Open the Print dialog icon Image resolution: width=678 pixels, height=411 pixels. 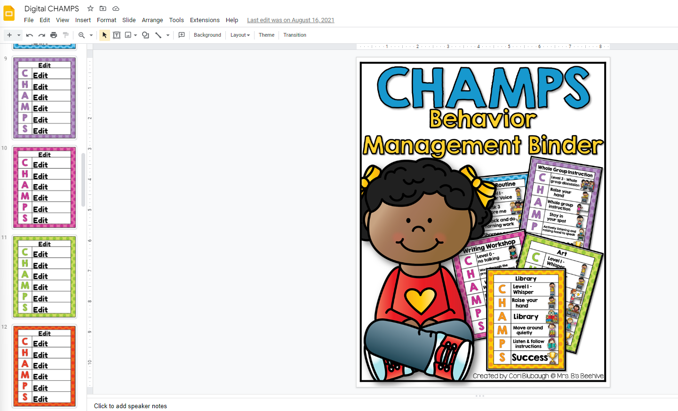(x=53, y=35)
